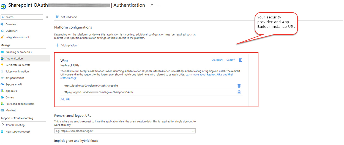This screenshot has height=145, width=344.
Task: Open API permissions page
Action: [x=15, y=78]
